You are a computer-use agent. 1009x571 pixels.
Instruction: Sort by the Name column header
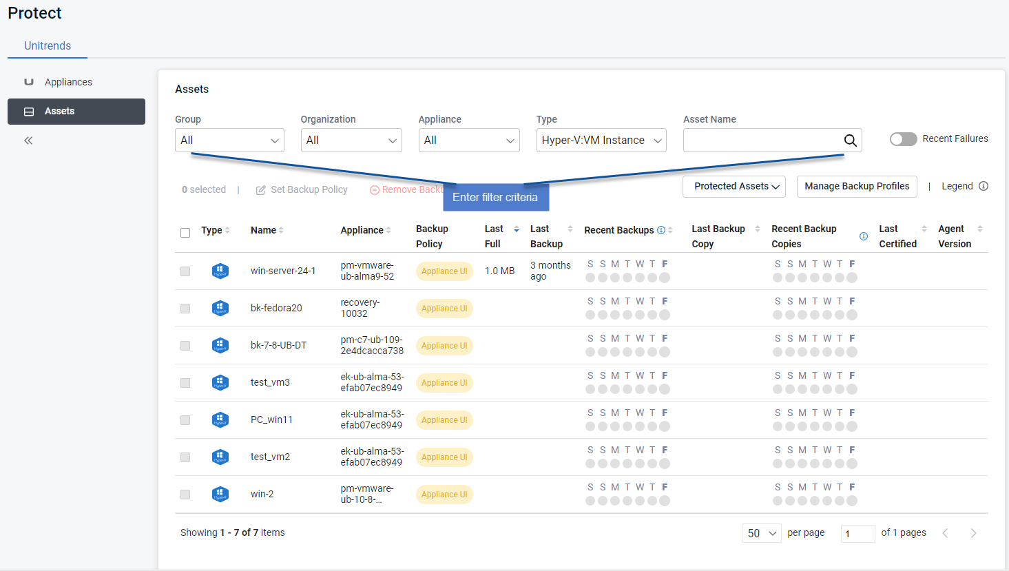267,230
